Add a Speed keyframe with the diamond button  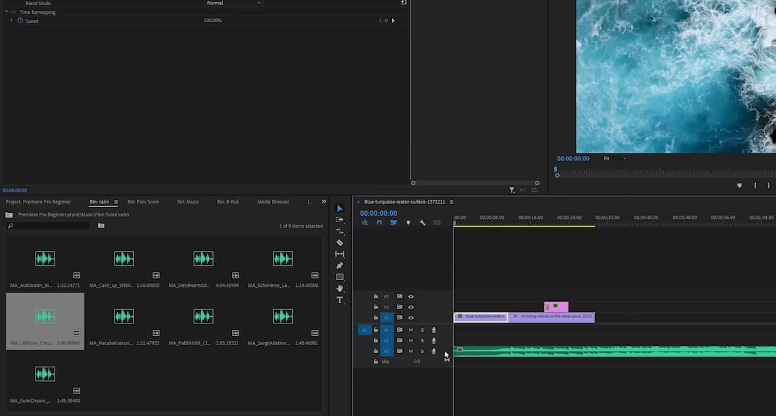[x=386, y=20]
